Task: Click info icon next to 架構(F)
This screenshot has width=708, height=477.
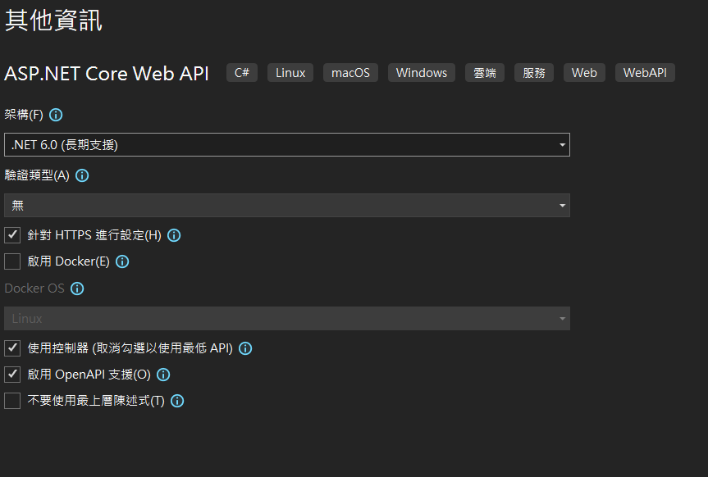Action: [56, 115]
